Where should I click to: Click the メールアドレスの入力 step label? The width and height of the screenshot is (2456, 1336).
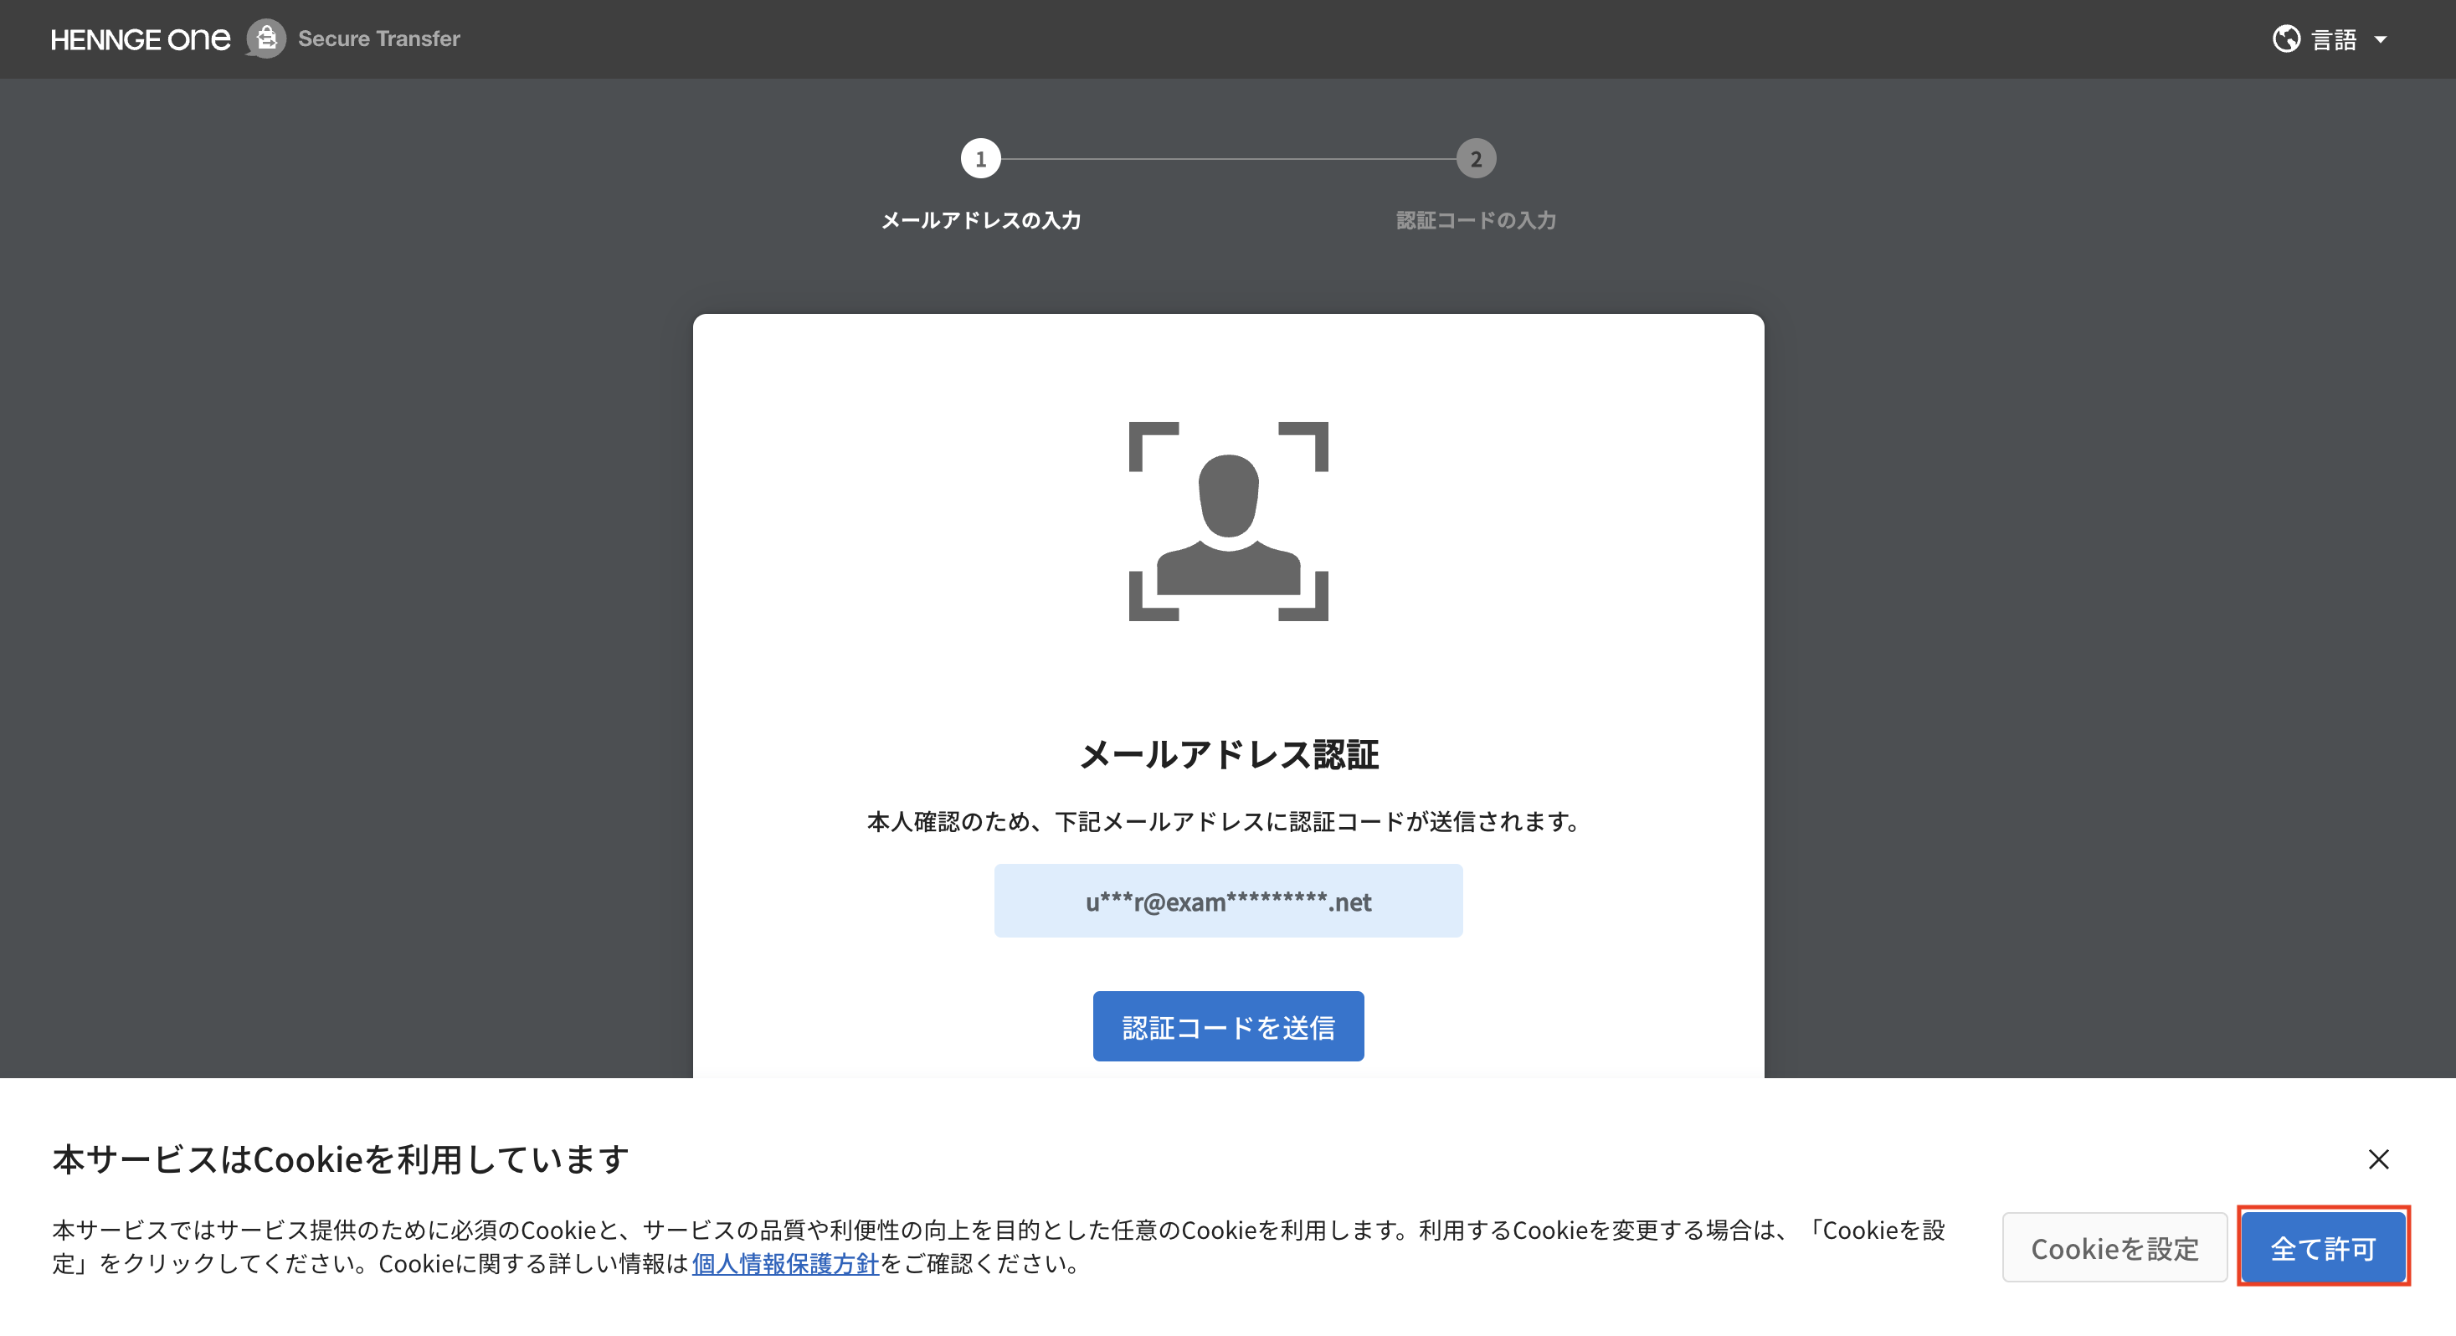(981, 220)
